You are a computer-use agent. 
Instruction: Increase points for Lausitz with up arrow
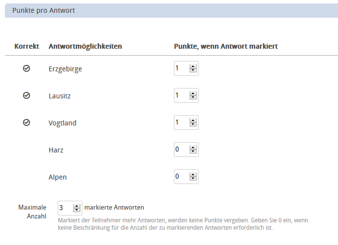pyautogui.click(x=193, y=93)
